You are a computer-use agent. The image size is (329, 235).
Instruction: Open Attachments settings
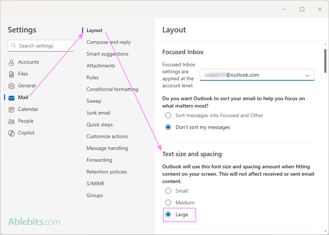[x=101, y=66]
